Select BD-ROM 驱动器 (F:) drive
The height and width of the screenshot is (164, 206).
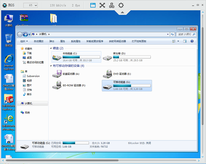tap(69, 85)
